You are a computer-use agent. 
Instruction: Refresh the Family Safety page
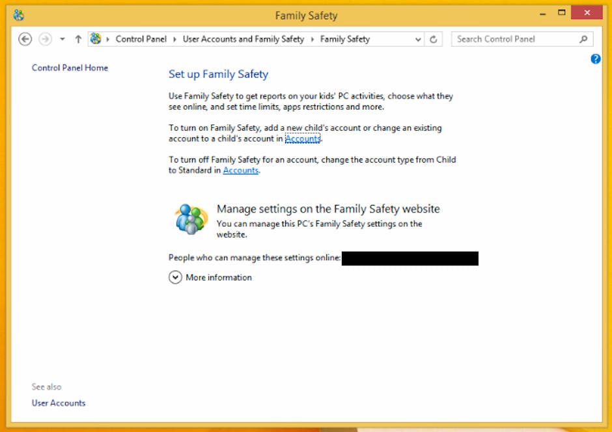[434, 39]
